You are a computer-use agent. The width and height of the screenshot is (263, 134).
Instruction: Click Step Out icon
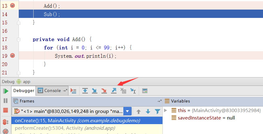pyautogui.click(x=114, y=91)
